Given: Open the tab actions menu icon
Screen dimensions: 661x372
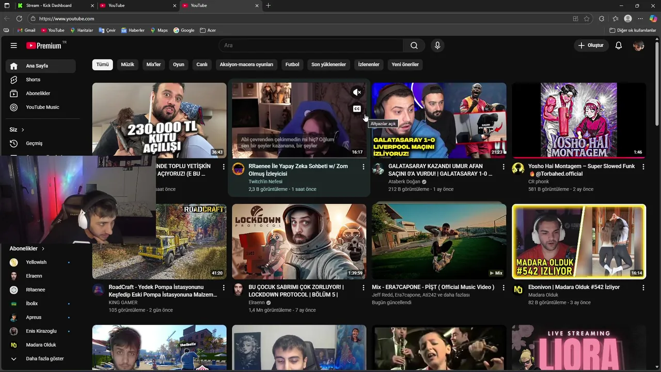Looking at the screenshot, I should (6, 6).
